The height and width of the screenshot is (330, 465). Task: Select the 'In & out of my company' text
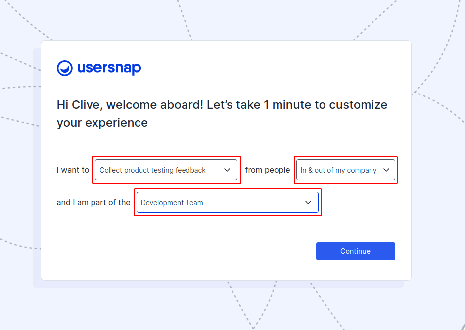338,170
